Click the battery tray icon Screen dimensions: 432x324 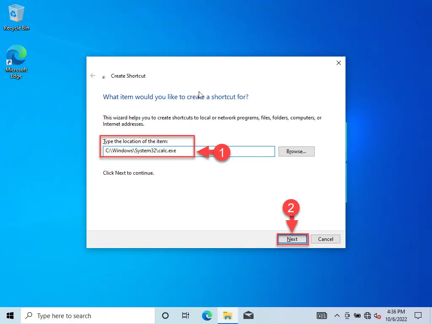click(x=357, y=316)
